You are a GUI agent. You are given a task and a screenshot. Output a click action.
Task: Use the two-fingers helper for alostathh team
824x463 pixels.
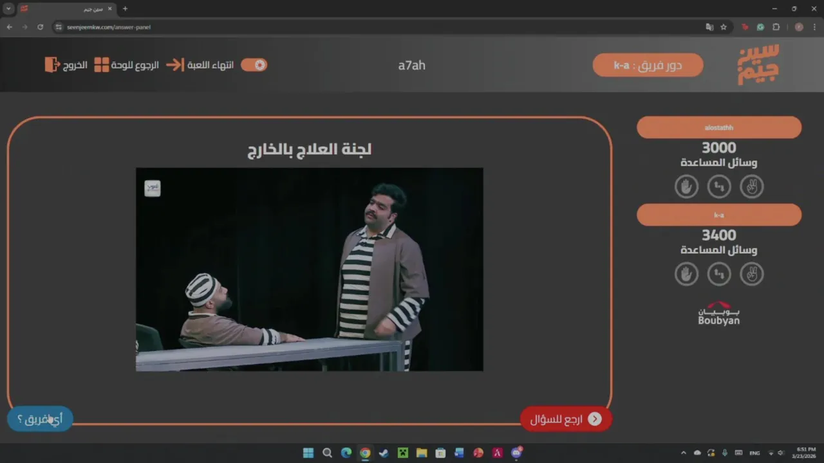click(x=751, y=186)
